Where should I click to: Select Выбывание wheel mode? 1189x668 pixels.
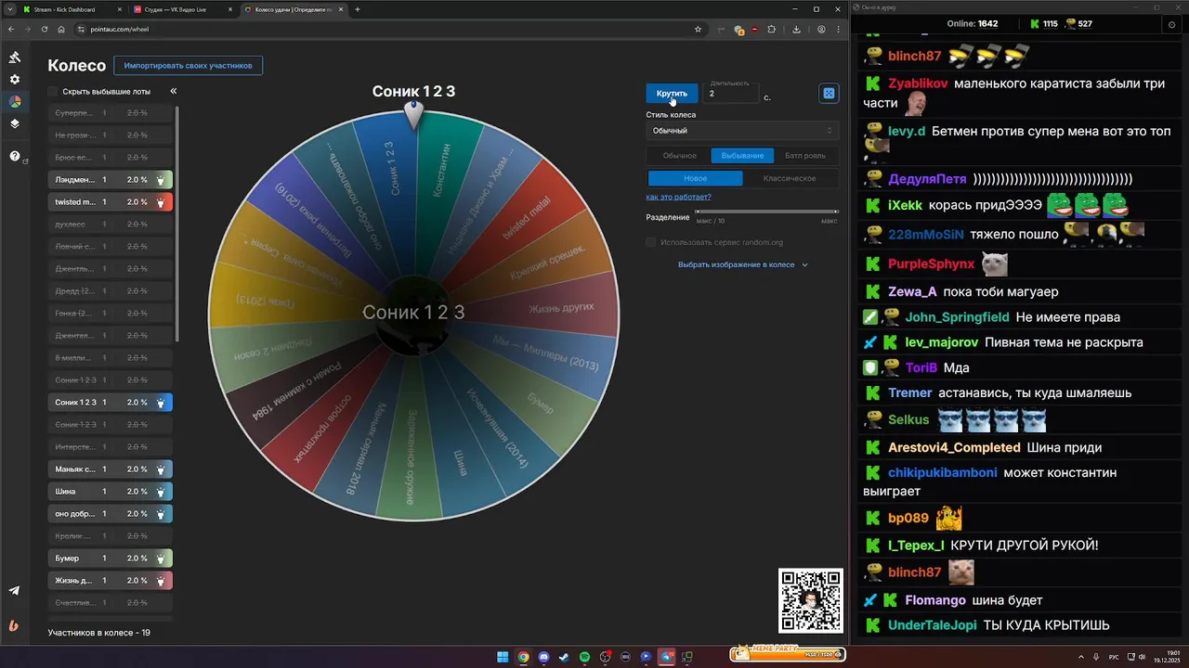tap(742, 155)
